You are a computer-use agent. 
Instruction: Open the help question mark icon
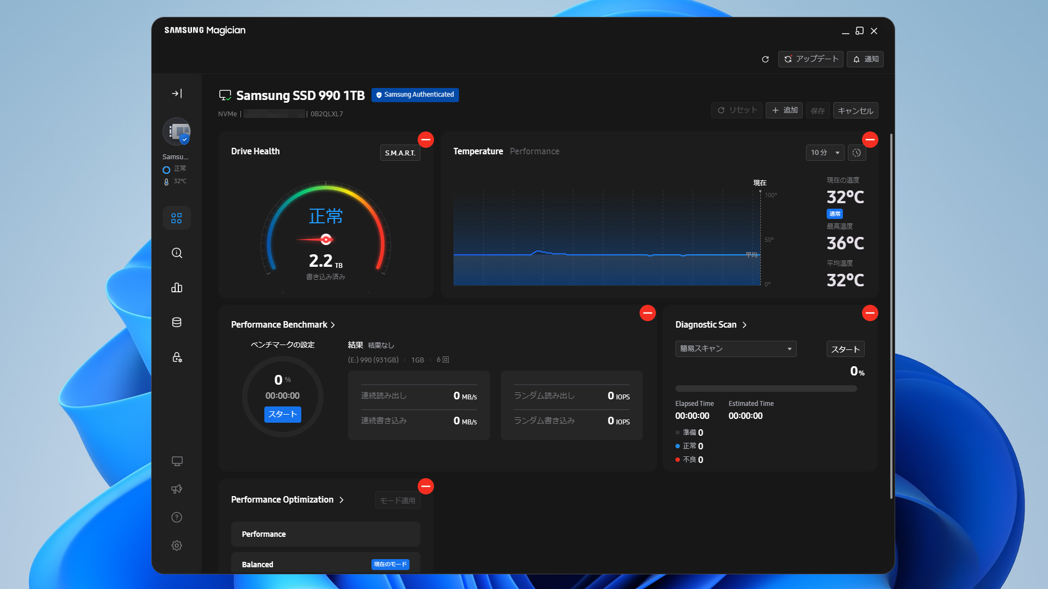click(x=177, y=517)
